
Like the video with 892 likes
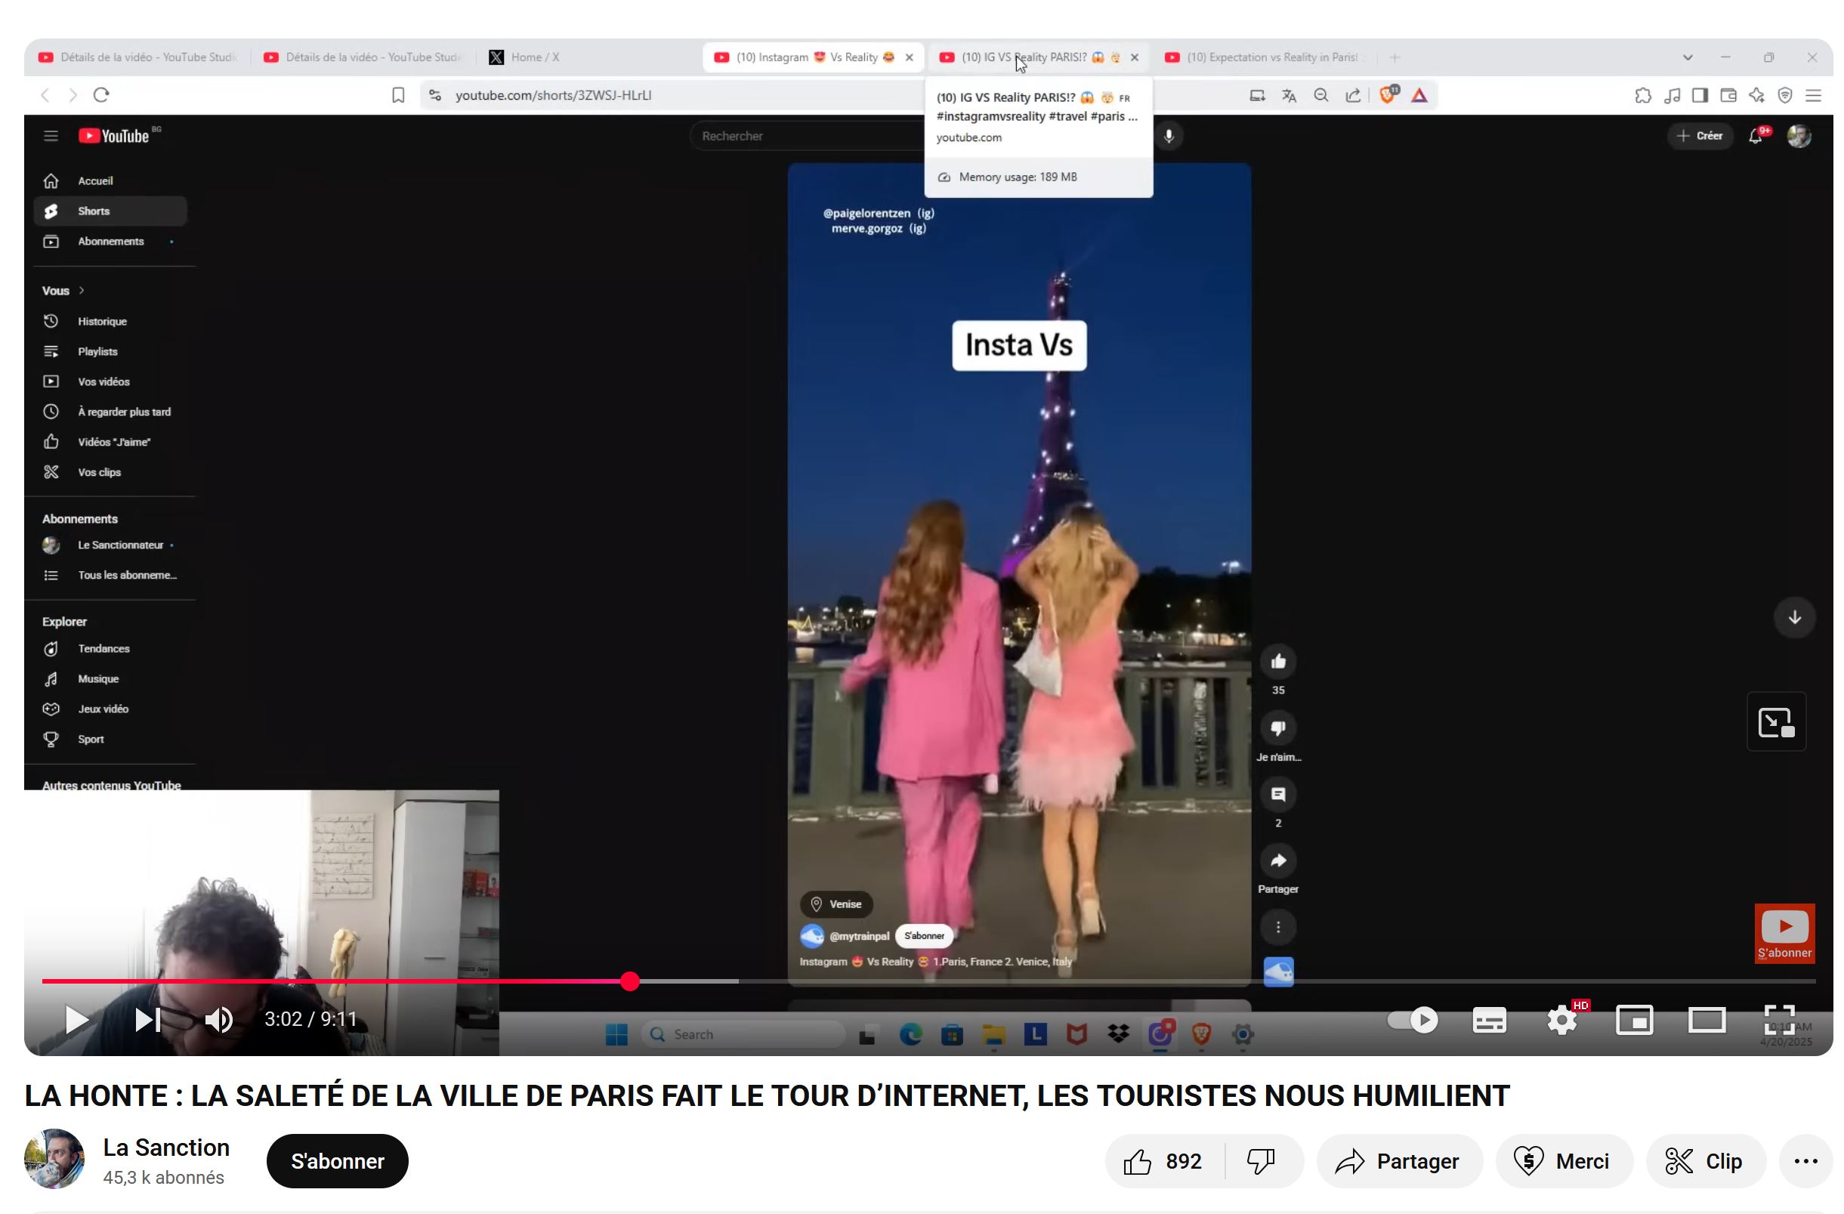(x=1163, y=1161)
